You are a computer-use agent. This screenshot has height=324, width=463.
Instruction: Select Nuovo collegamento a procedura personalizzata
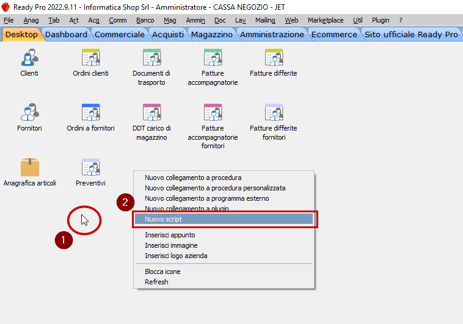pyautogui.click(x=215, y=188)
